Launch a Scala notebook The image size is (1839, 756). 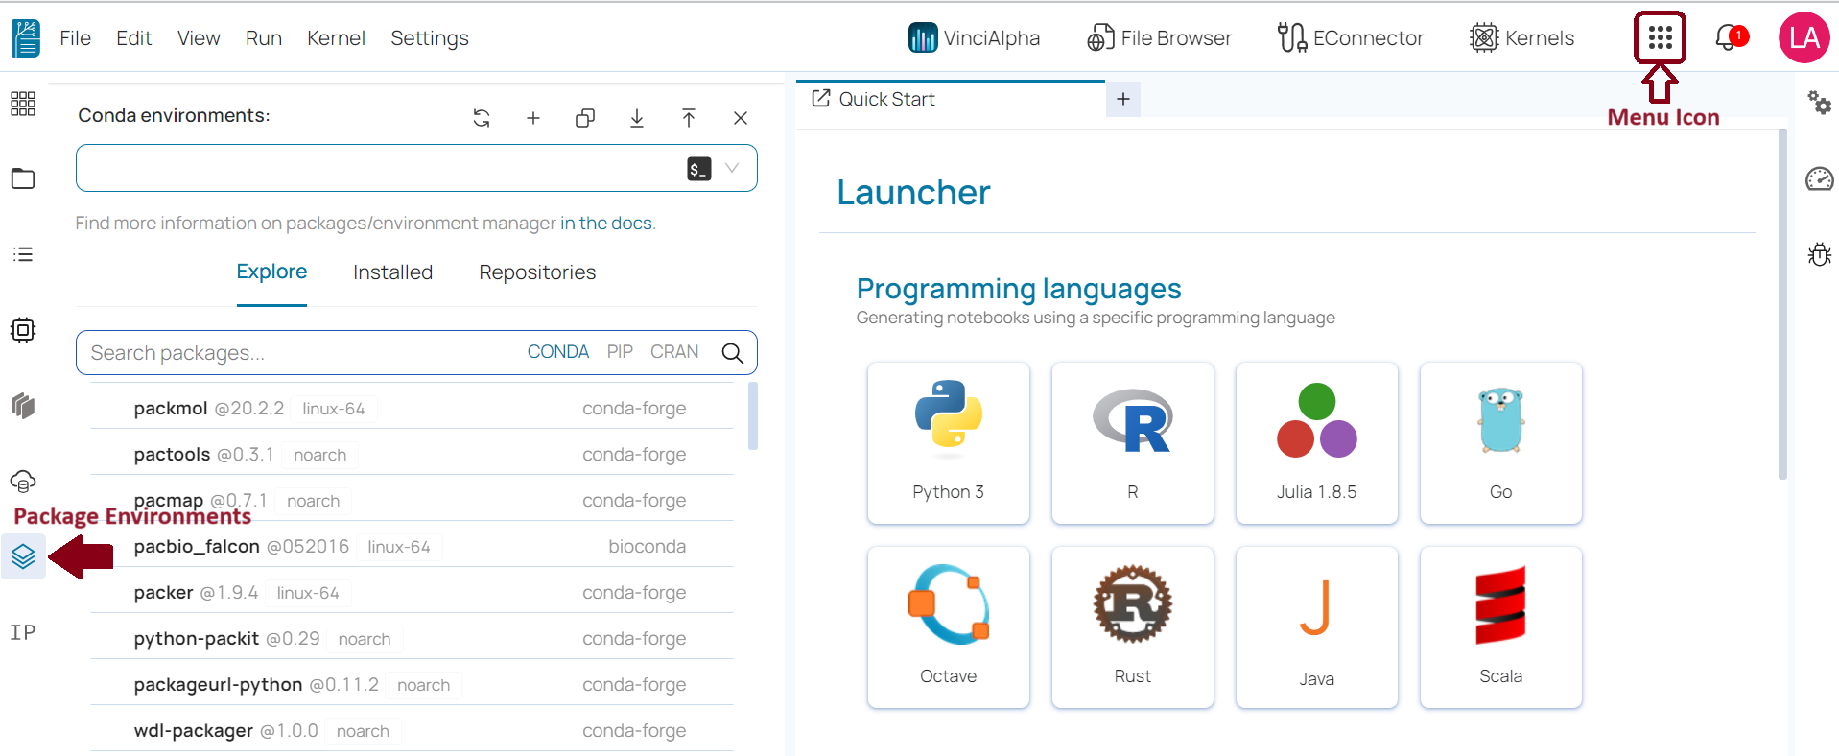(1501, 627)
